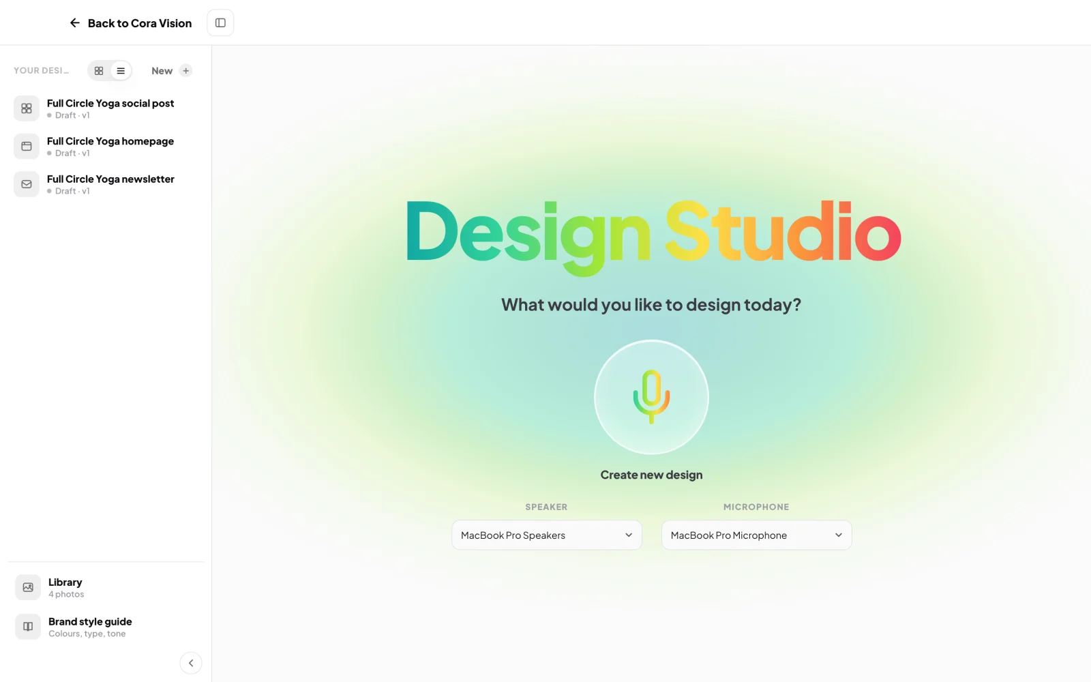Click the newsletter envelope icon
1091x682 pixels.
[x=27, y=184]
